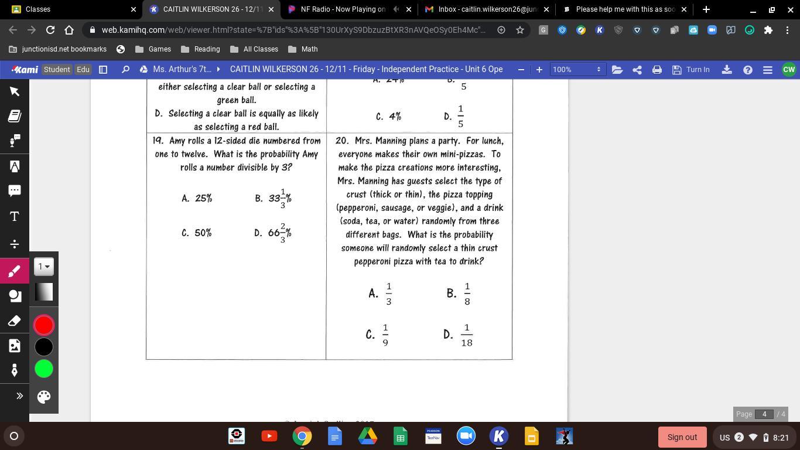Viewport: 800px width, 450px height.
Task: Pick the shapes tool
Action: tap(15, 296)
